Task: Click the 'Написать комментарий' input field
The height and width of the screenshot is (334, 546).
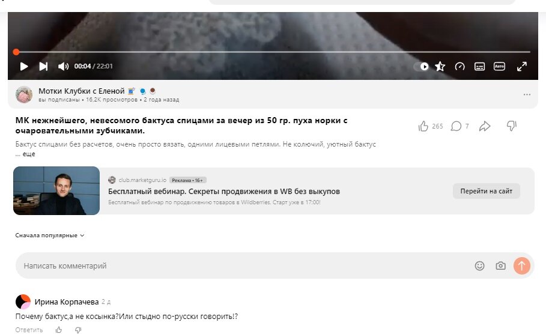Action: (x=244, y=266)
